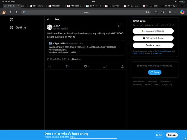Reload the page in the address bar
The height and width of the screenshot is (140, 187).
tap(148, 12)
